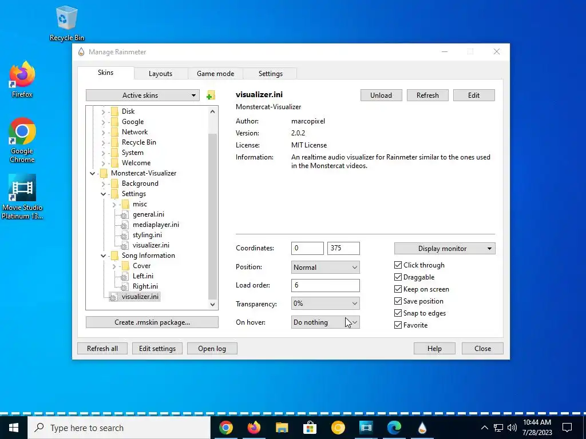Show hidden system tray icons

pyautogui.click(x=484, y=428)
